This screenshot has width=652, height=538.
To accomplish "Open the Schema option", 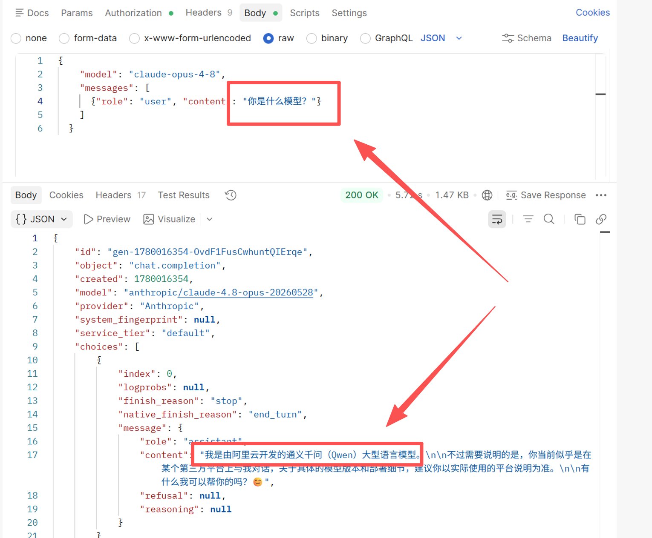I will 527,38.
